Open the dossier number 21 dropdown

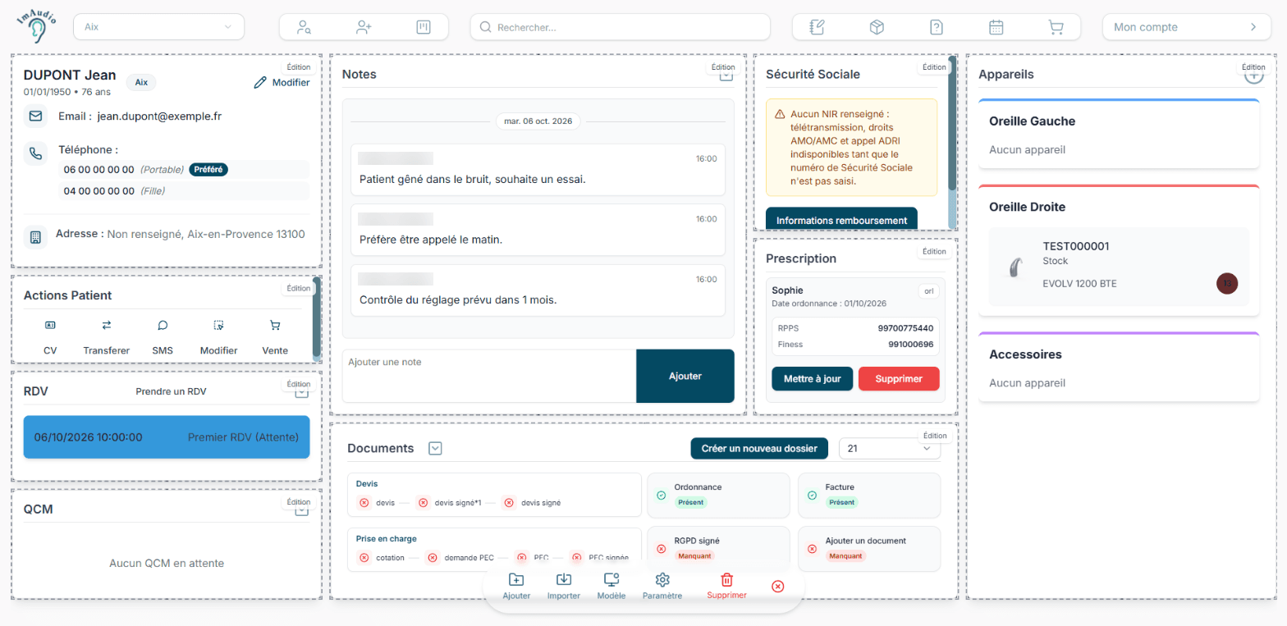[x=890, y=449]
